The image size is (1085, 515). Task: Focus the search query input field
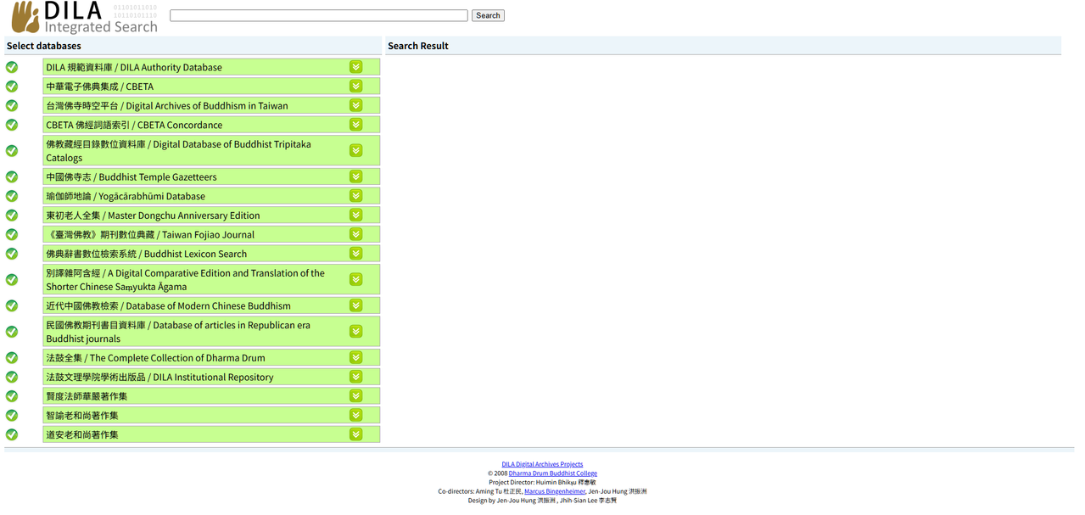[x=319, y=15]
